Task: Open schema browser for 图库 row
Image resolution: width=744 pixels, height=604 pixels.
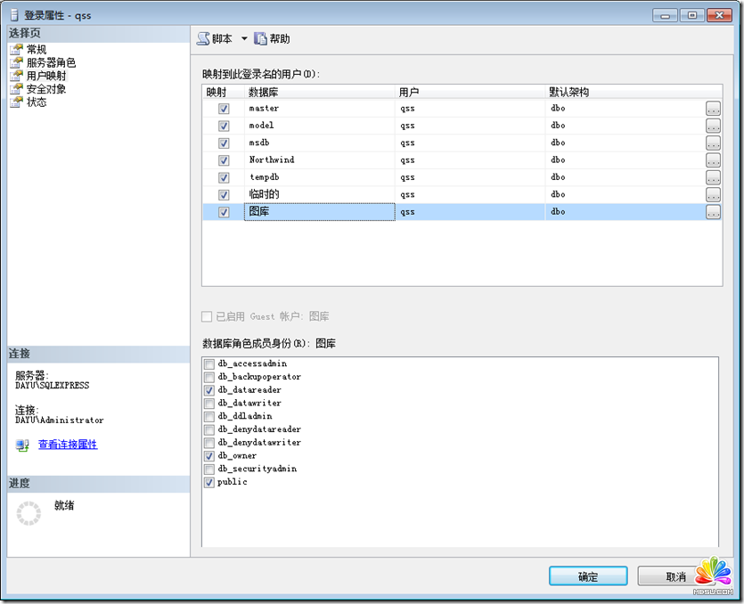Action: (713, 212)
